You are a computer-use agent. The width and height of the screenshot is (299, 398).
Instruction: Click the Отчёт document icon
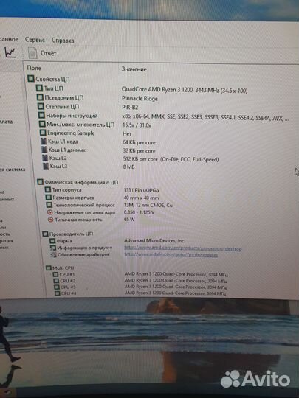coord(32,53)
